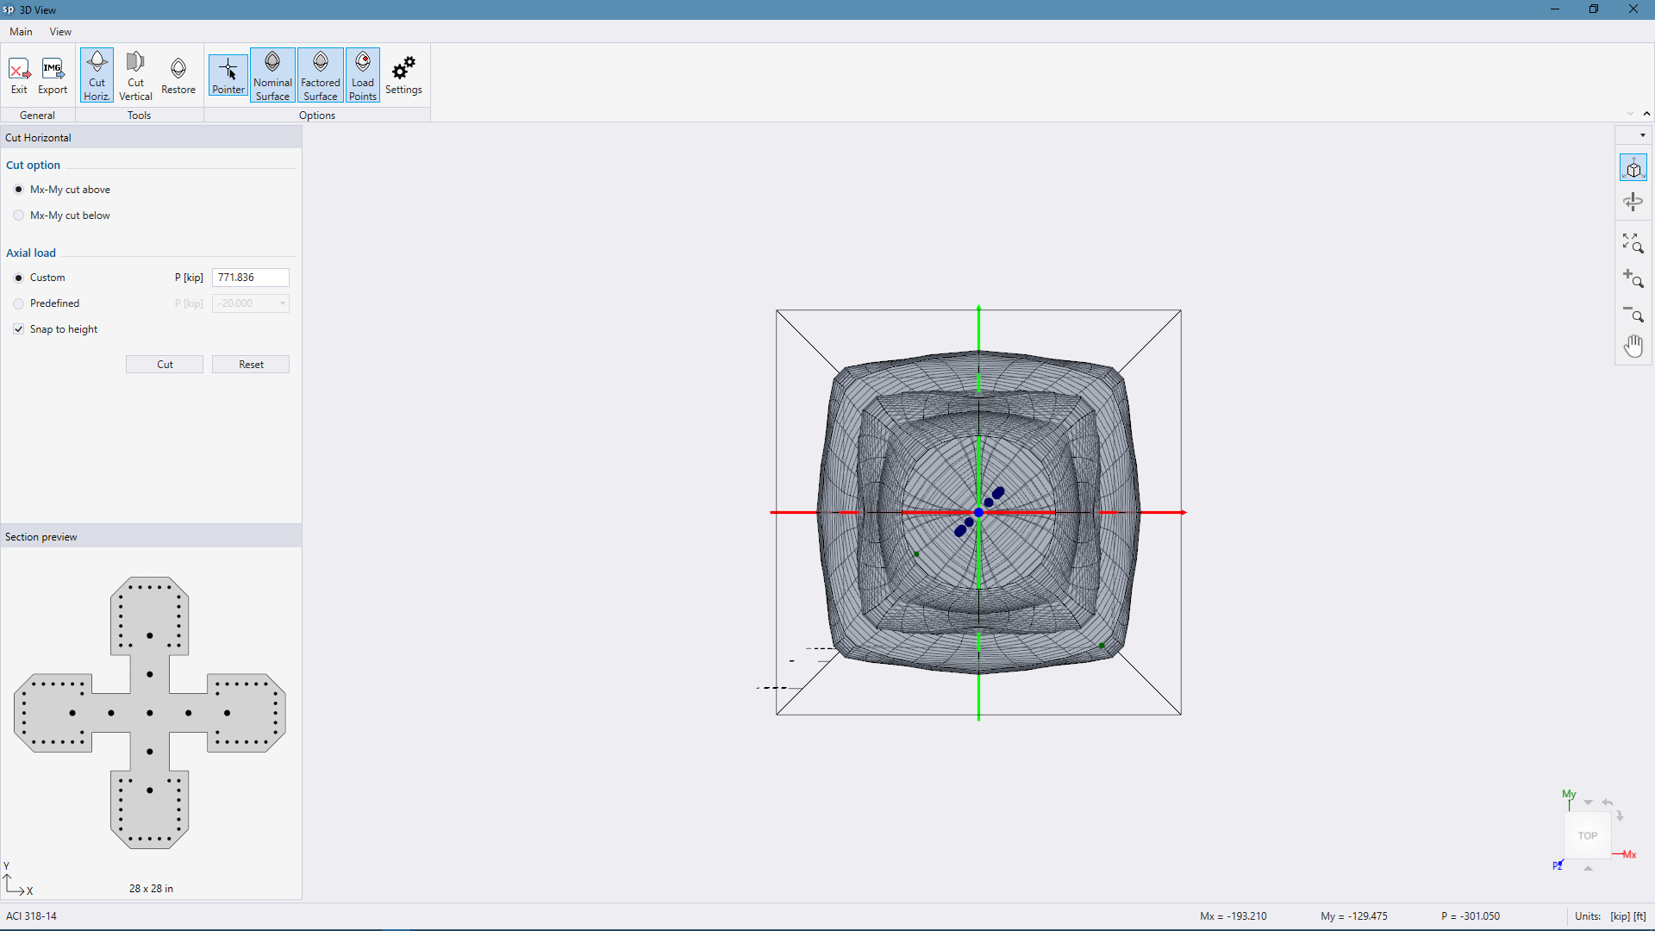1655x931 pixels.
Task: Uncheck Snap to height checkbox
Action: 19,329
